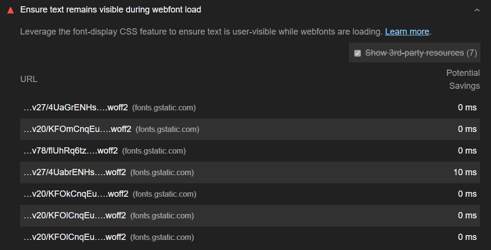This screenshot has height=250, width=491.
Task: Toggle the Show 3rd-party resources checkbox
Action: click(357, 53)
